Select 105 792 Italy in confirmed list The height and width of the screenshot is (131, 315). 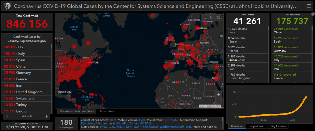pyautogui.click(x=27, y=53)
